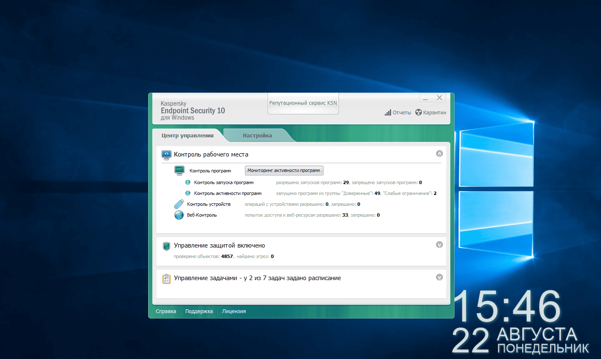This screenshot has width=601, height=359.
Task: Click the Веб-Контроль globe icon
Action: [179, 215]
